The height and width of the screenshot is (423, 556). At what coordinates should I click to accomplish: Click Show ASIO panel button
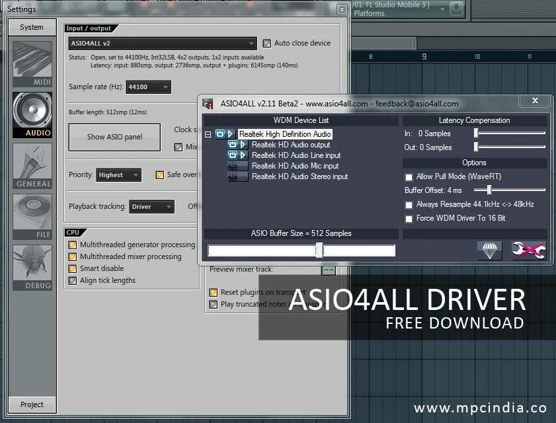(x=114, y=137)
